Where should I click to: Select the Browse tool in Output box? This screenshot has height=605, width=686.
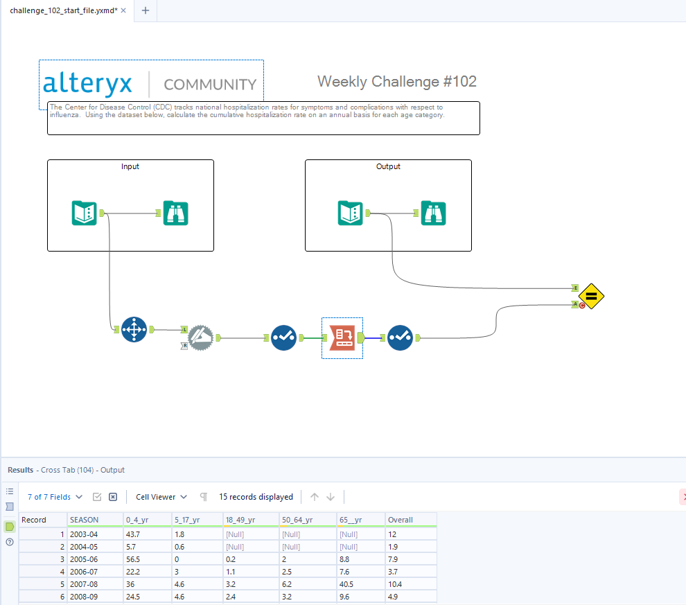coord(433,213)
